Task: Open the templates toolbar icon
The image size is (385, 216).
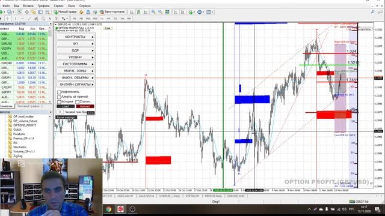Action: [209, 12]
